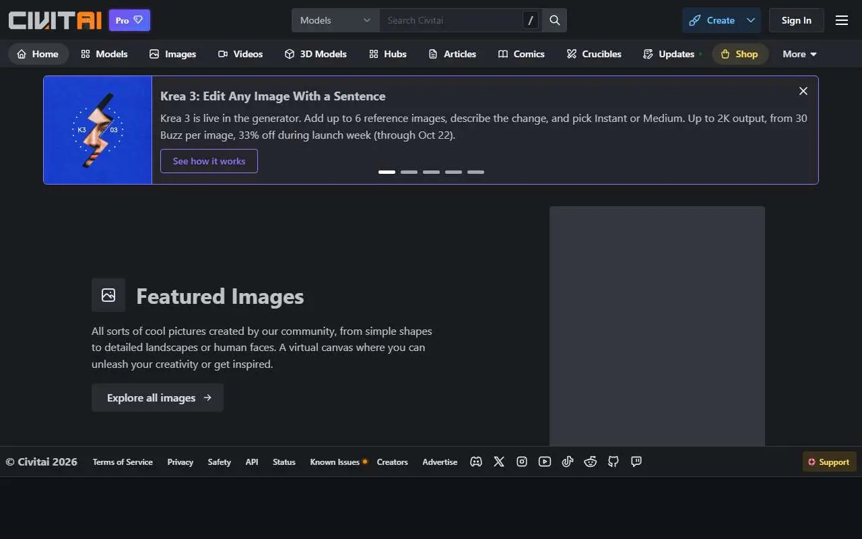The image size is (862, 539).
Task: Expand the Create dropdown arrow
Action: coord(751,20)
